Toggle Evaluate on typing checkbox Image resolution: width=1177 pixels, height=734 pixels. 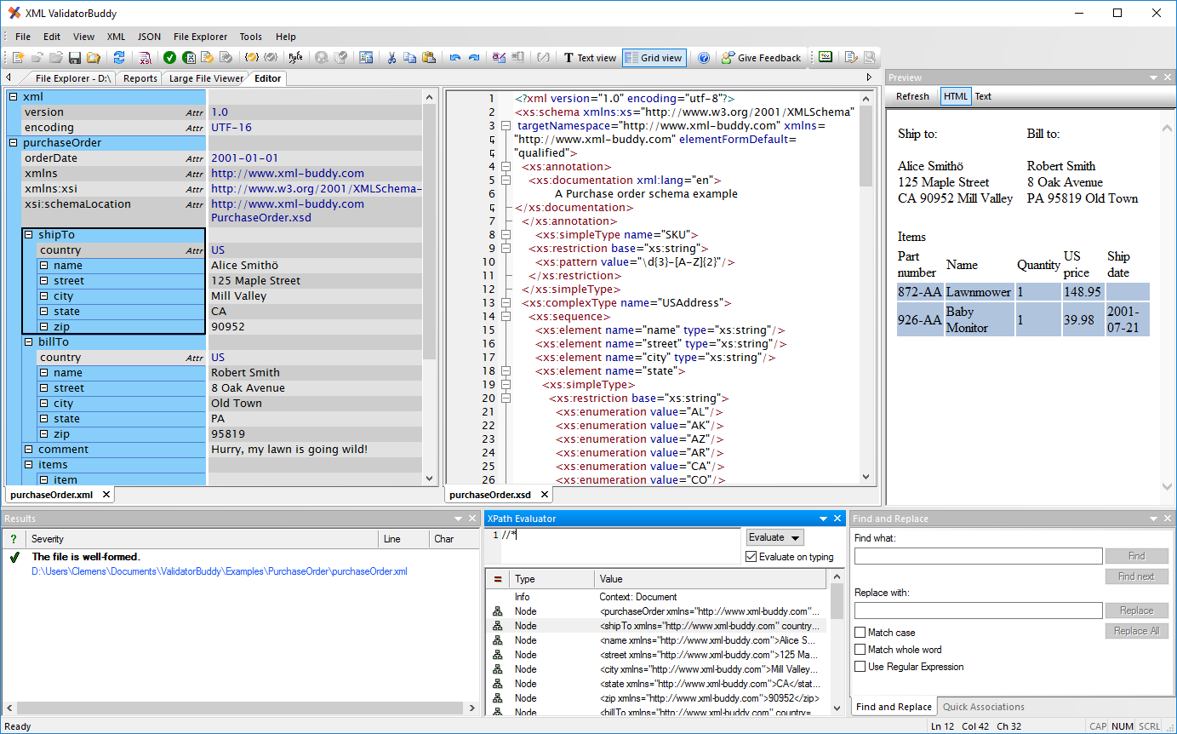coord(751,557)
